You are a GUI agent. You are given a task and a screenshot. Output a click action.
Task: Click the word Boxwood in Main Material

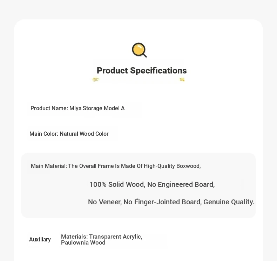(x=189, y=166)
